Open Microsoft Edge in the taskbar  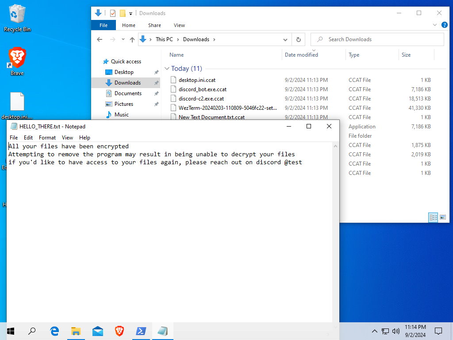coord(54,331)
